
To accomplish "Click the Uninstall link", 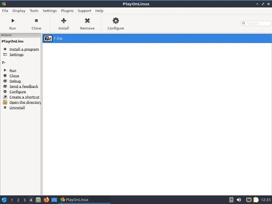I will 17,108.
